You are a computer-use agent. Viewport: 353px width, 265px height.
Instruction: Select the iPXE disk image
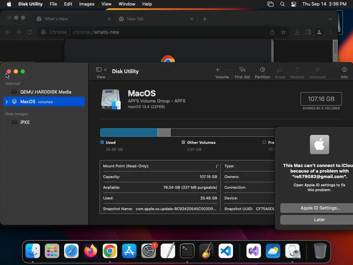click(44, 122)
